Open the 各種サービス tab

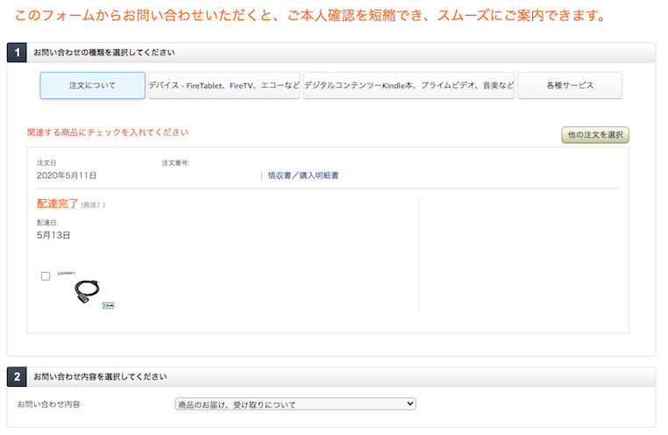tap(570, 86)
